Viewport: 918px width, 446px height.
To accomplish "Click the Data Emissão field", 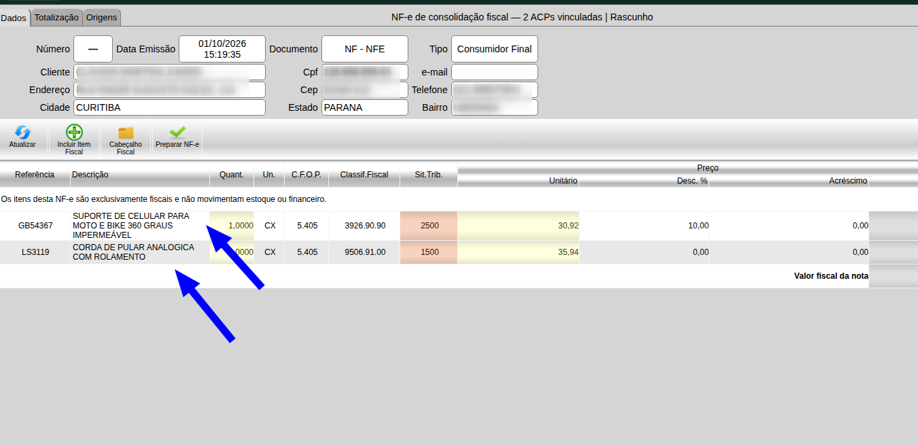I will pos(222,49).
